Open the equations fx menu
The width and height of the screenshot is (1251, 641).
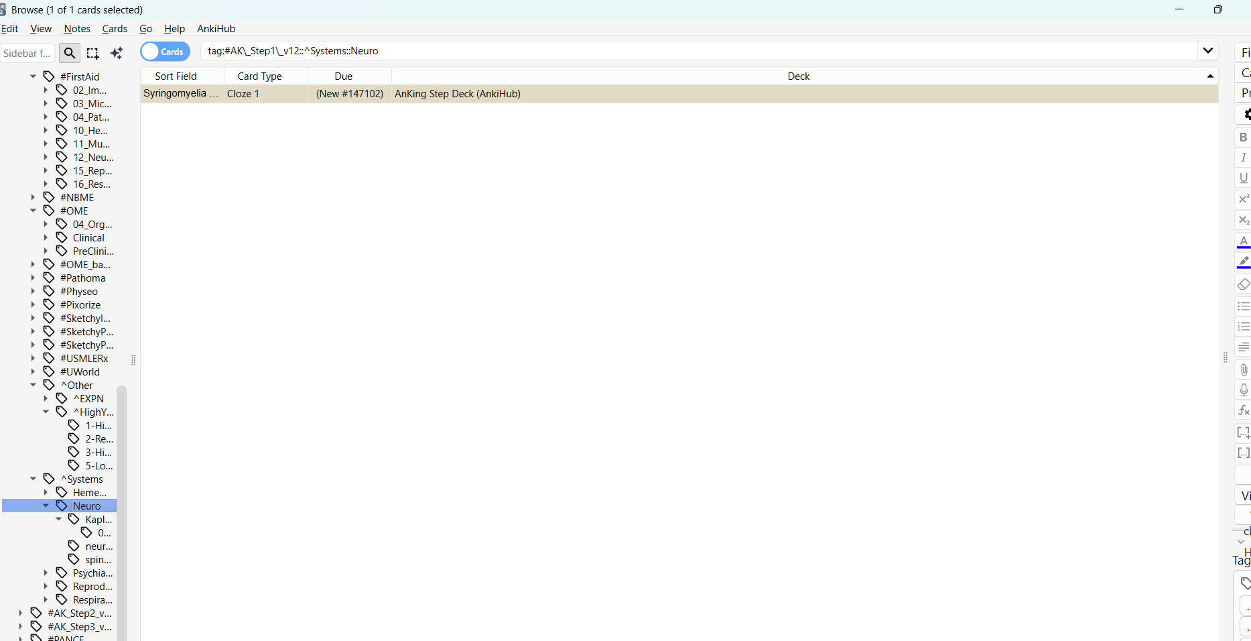click(1243, 410)
